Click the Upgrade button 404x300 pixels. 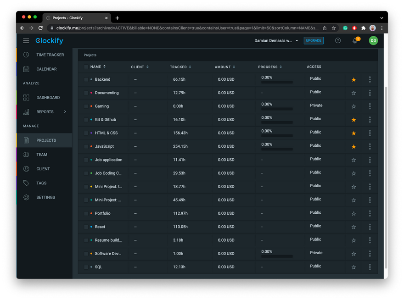tap(314, 40)
